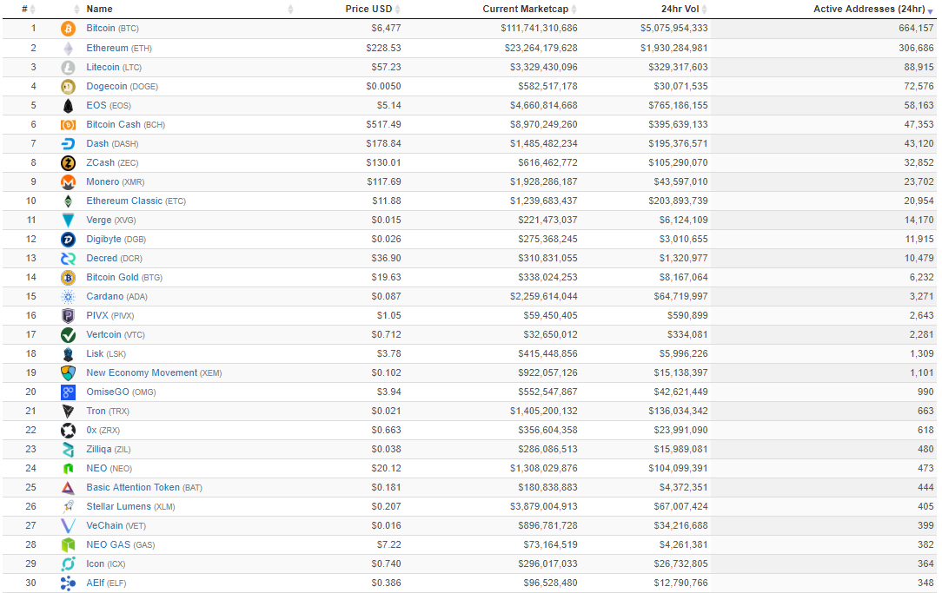The height and width of the screenshot is (593, 942).
Task: Click ZCash active addresses 32,852
Action: point(919,162)
